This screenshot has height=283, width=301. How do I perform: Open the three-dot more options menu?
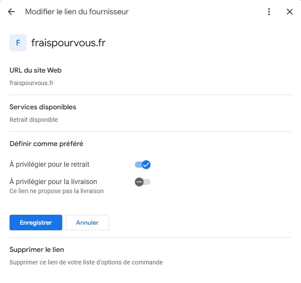tap(269, 12)
